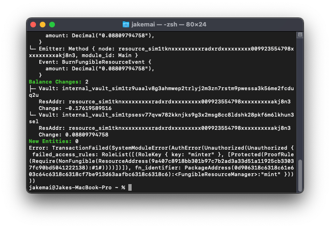The height and width of the screenshot is (228, 330).
Task: Click the window title 'jakemai — -zsh — 80×24'
Action: click(x=169, y=25)
